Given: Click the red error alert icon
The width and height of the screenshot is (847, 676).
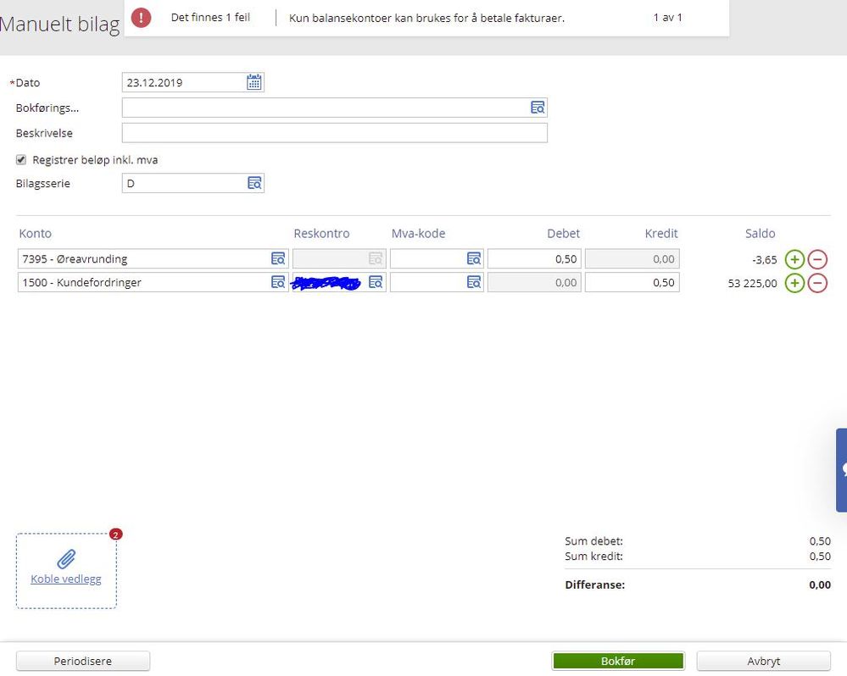Looking at the screenshot, I should point(141,17).
